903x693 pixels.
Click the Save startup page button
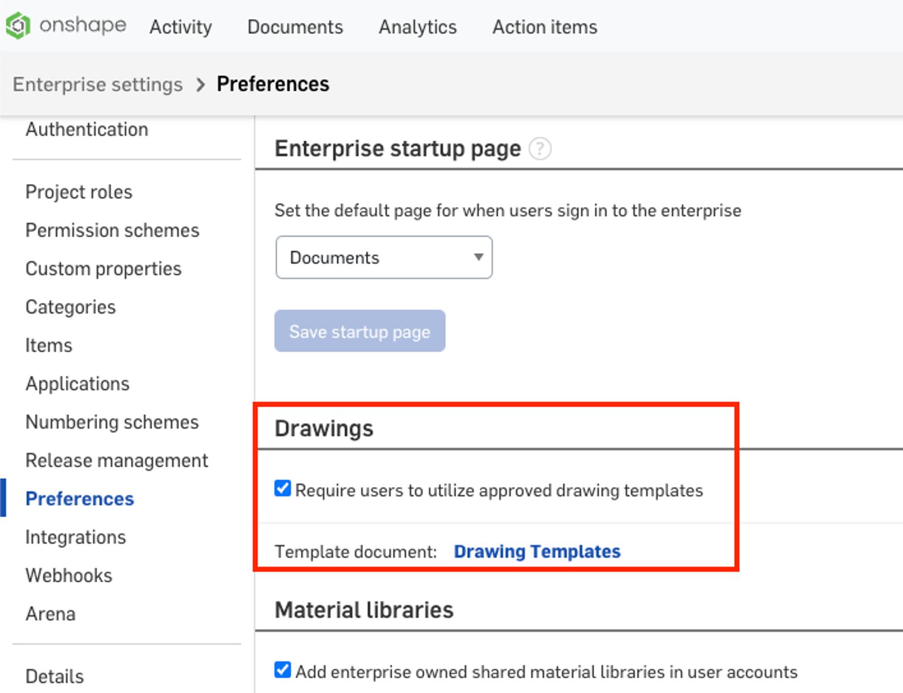tap(359, 331)
